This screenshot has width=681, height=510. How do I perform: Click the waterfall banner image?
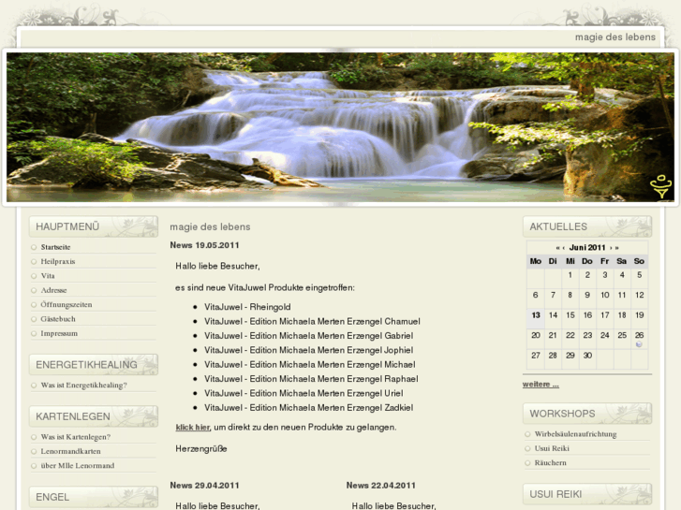(341, 127)
